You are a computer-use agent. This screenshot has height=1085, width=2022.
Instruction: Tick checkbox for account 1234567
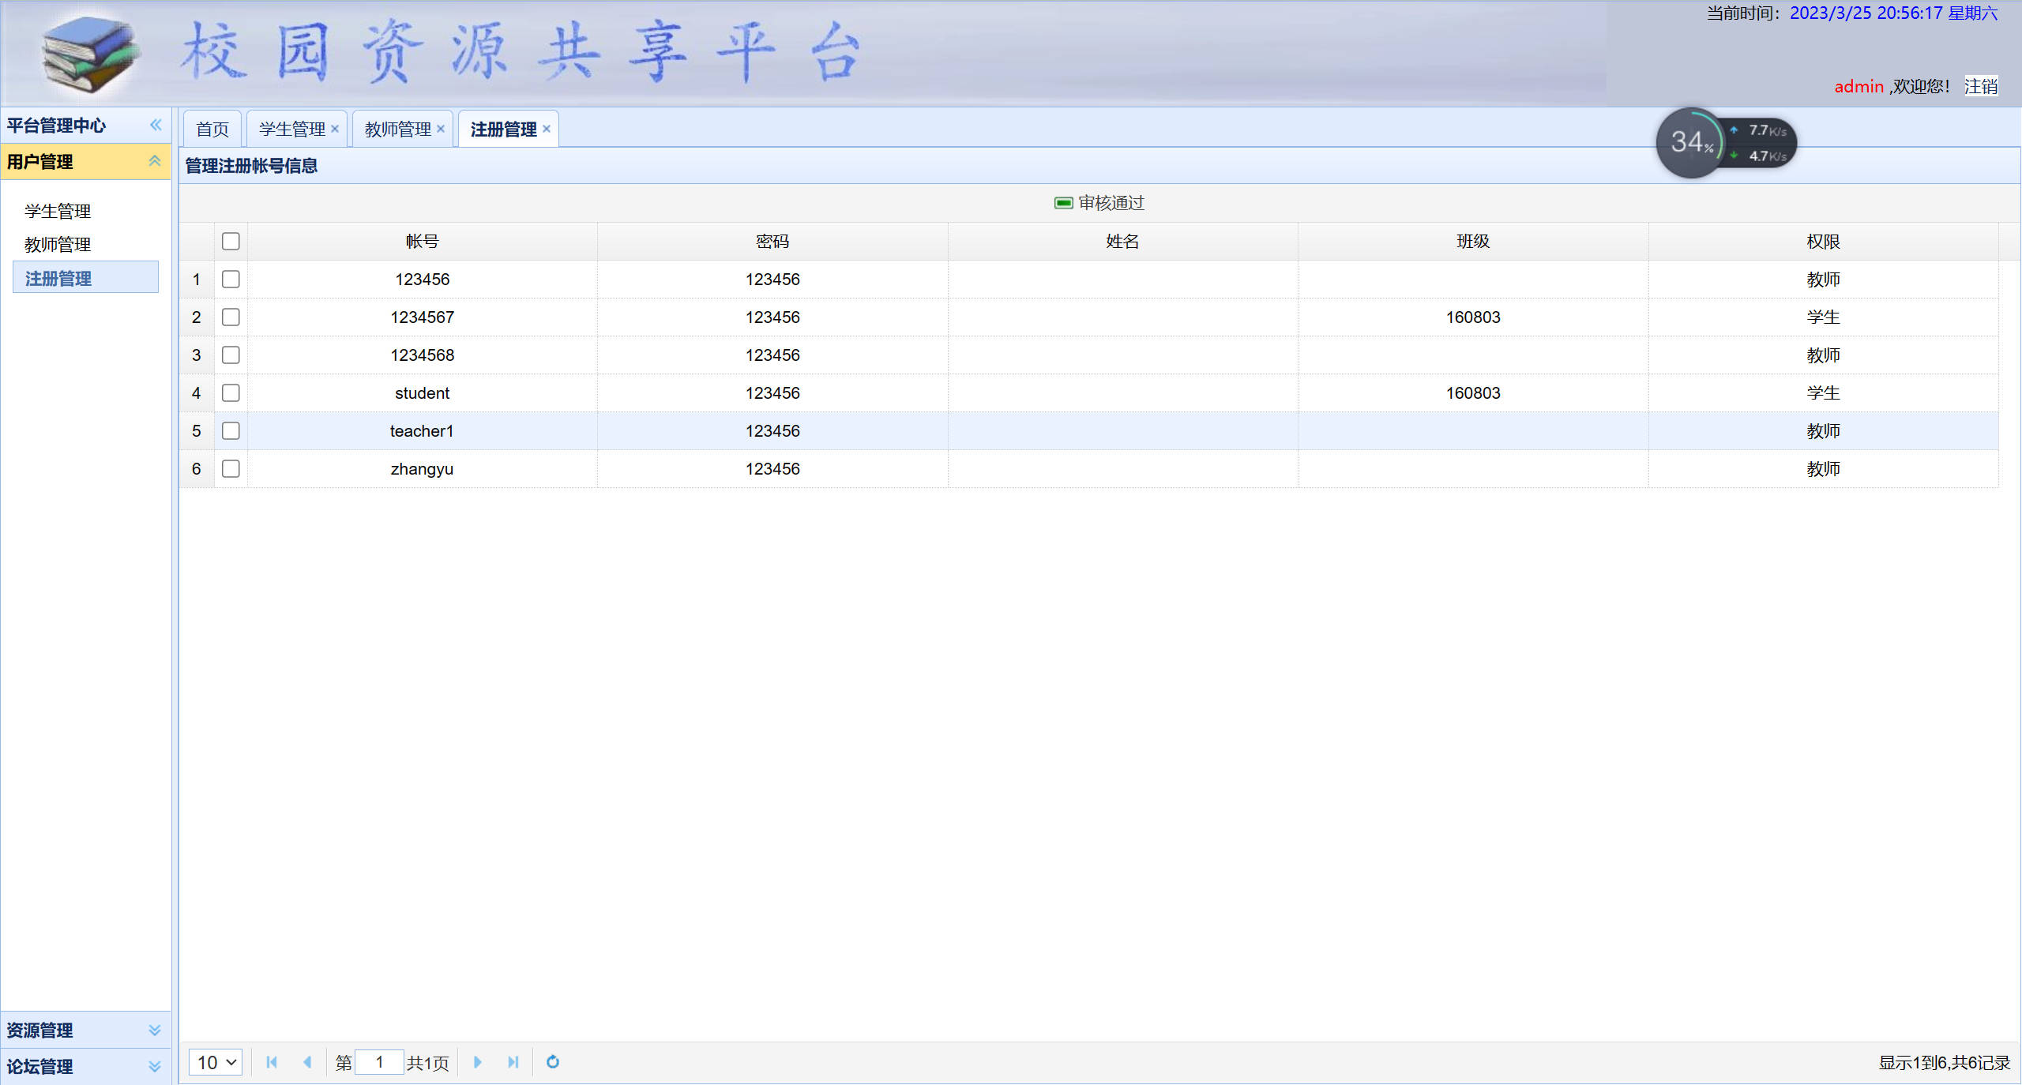pos(231,317)
